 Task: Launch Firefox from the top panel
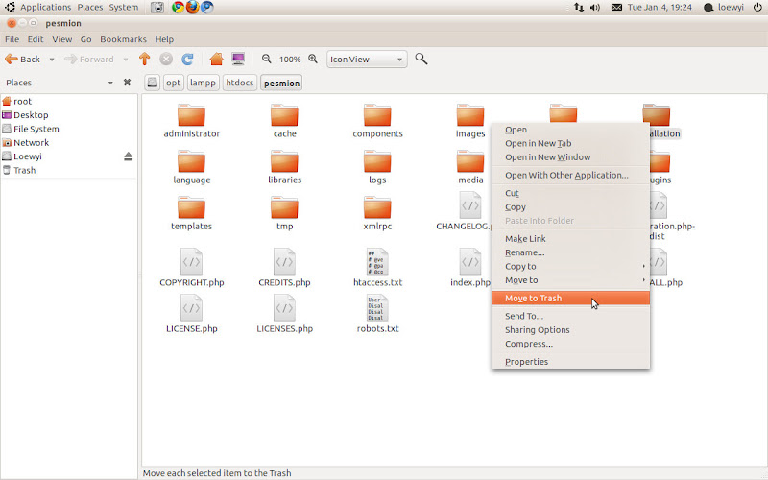click(x=193, y=8)
